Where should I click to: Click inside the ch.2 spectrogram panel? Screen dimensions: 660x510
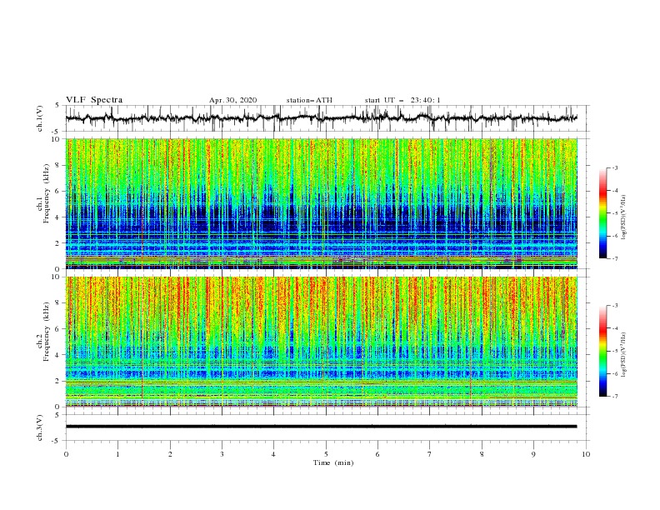point(322,342)
